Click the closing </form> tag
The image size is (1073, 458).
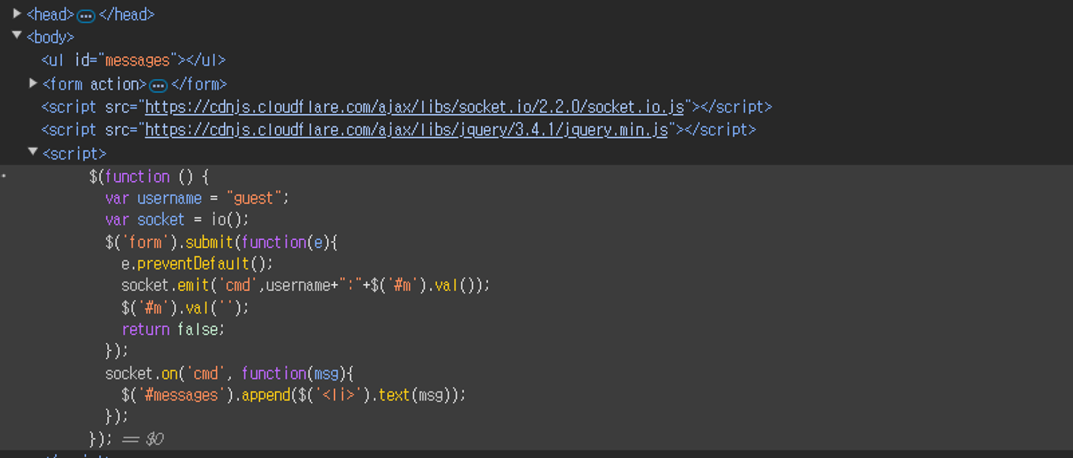[x=199, y=84]
